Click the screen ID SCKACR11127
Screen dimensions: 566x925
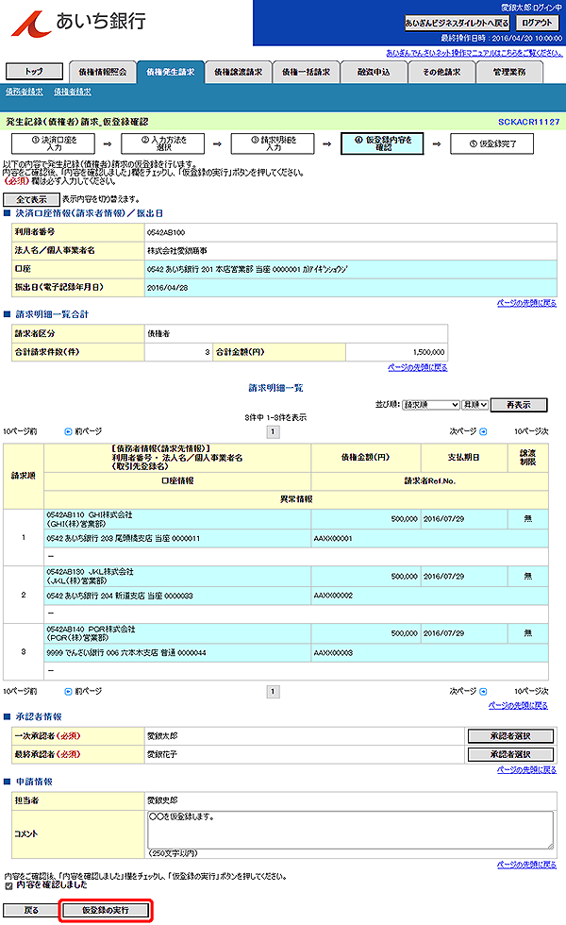(x=529, y=122)
